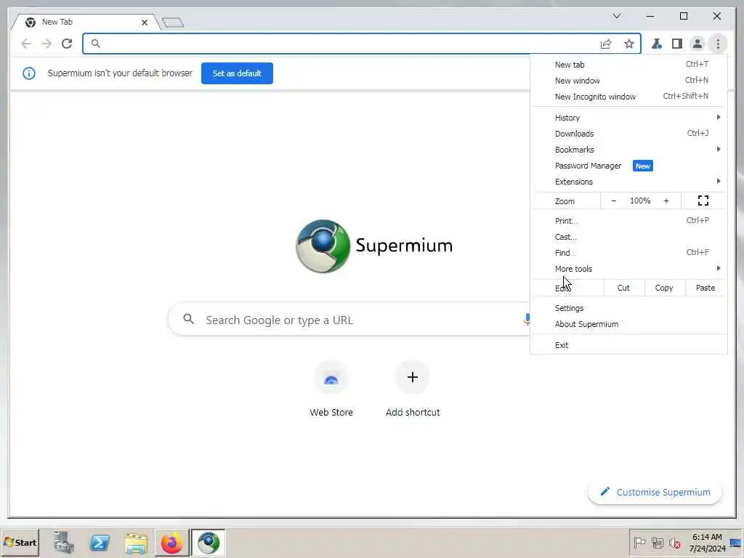
Task: Click the share icon in address bar
Action: point(606,44)
